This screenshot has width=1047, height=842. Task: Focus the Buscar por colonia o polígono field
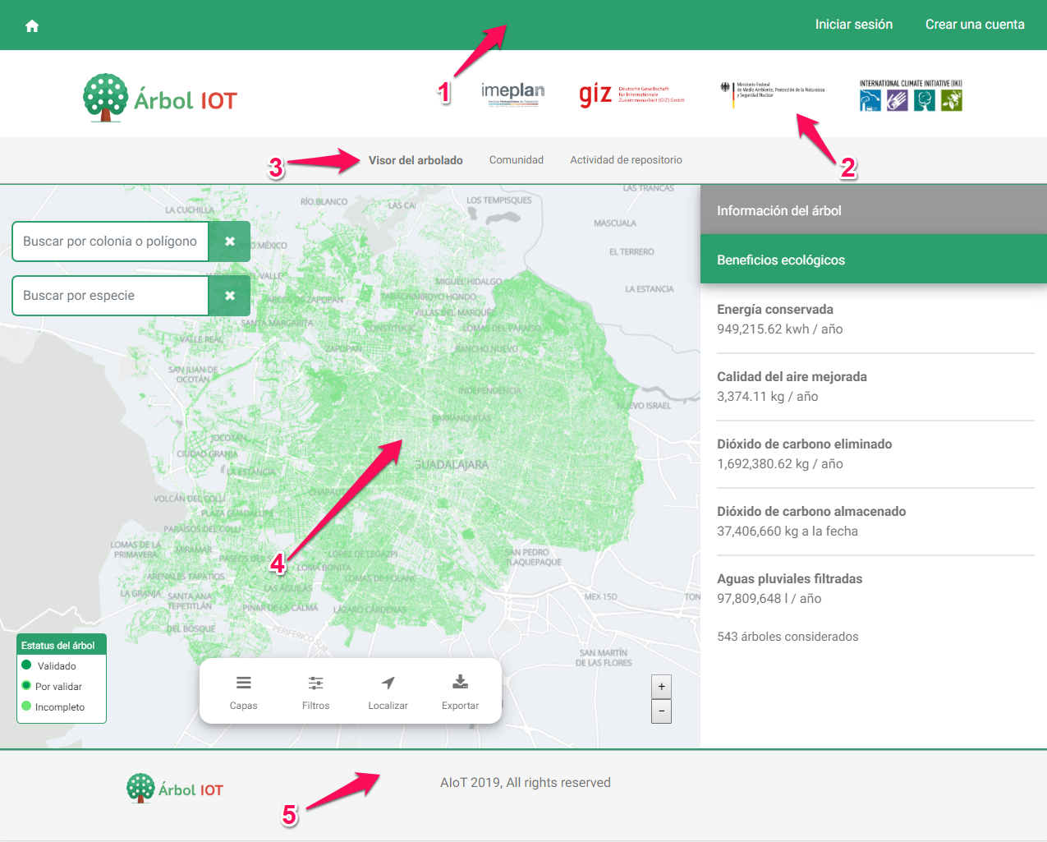pos(111,242)
